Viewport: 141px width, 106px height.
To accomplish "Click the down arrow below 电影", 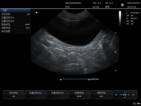I will 125,98.
